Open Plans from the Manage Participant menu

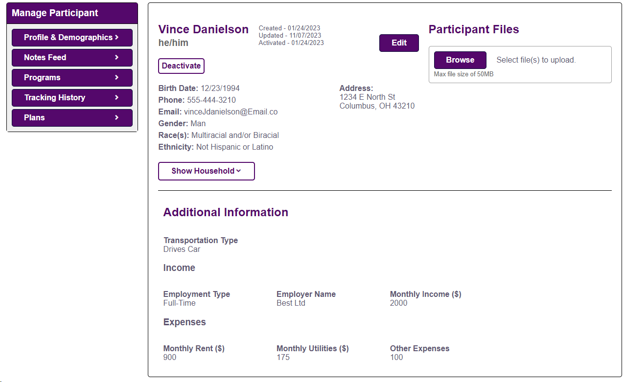[34, 118]
